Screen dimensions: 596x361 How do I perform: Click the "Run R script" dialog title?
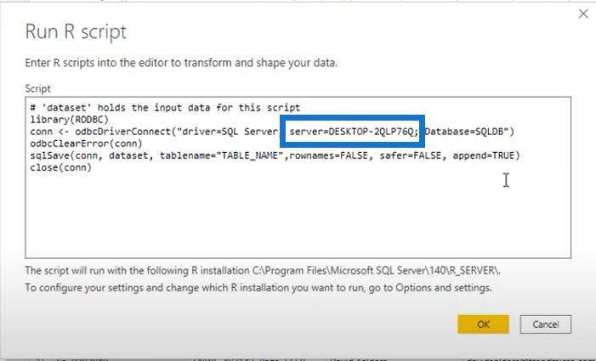point(75,32)
